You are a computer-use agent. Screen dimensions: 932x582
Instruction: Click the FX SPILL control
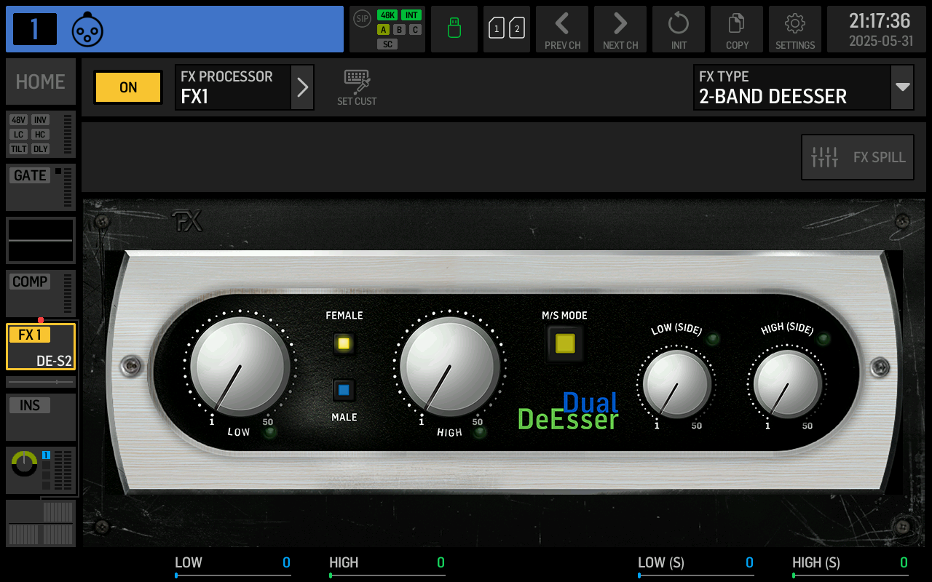[857, 156]
